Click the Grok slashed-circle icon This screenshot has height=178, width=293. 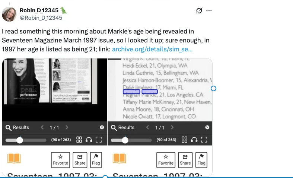click(x=199, y=10)
